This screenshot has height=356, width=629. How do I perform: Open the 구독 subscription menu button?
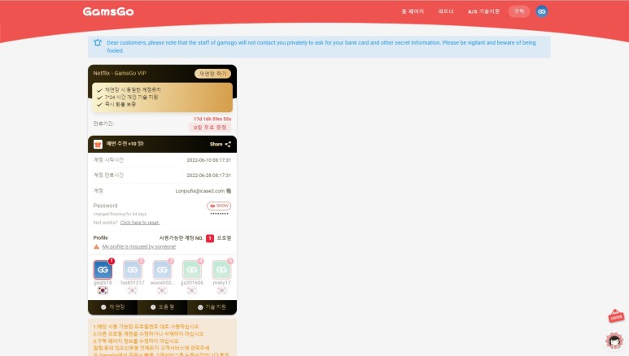tap(519, 11)
